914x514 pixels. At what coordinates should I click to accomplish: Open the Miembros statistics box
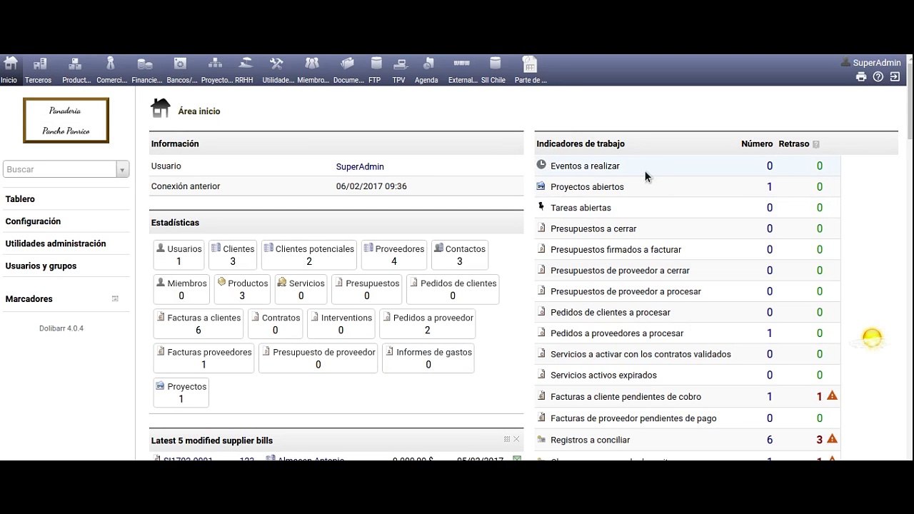click(181, 289)
